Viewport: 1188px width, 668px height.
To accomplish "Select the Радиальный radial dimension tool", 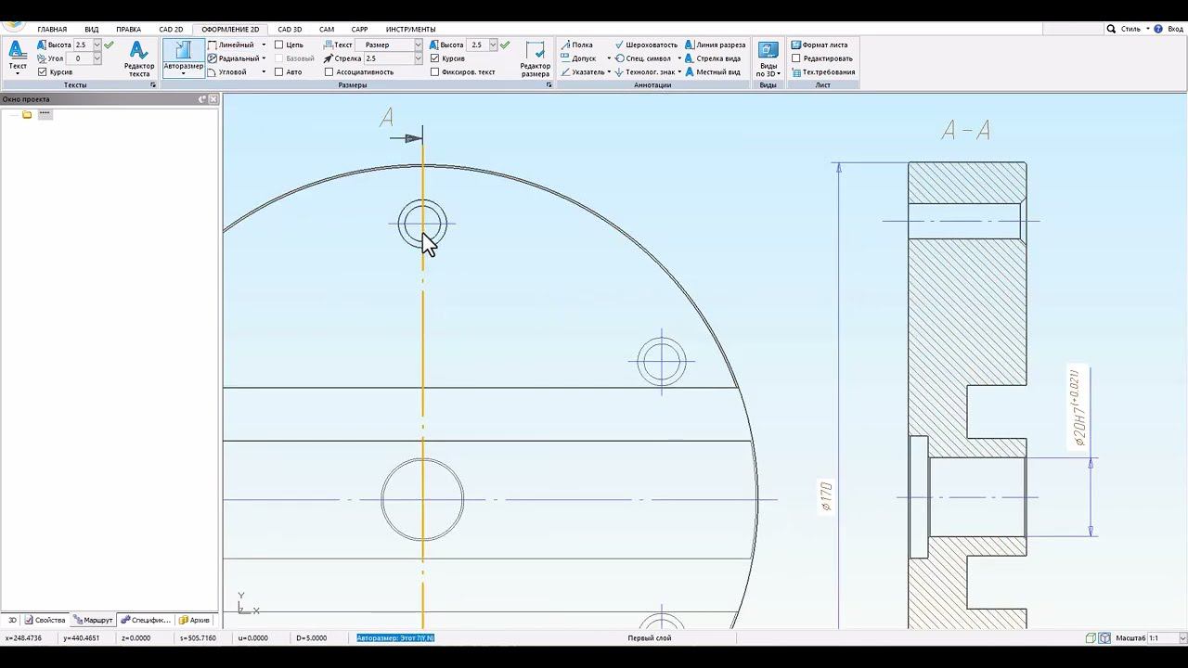I will (233, 58).
